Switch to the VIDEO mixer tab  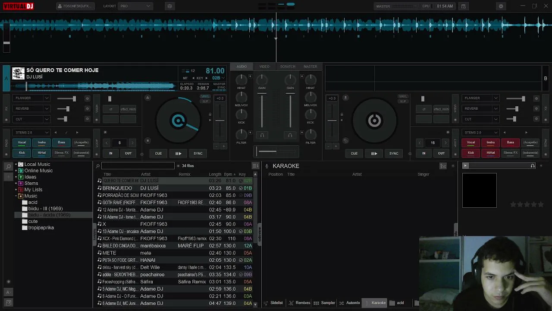pyautogui.click(x=264, y=67)
